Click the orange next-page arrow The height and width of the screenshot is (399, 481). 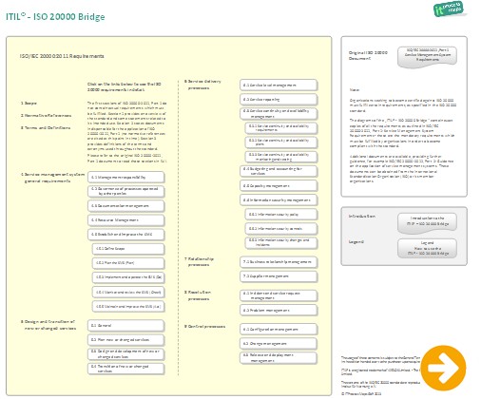(x=443, y=369)
